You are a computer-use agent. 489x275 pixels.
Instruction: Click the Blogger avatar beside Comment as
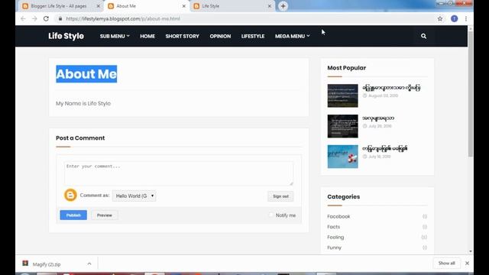pyautogui.click(x=70, y=196)
